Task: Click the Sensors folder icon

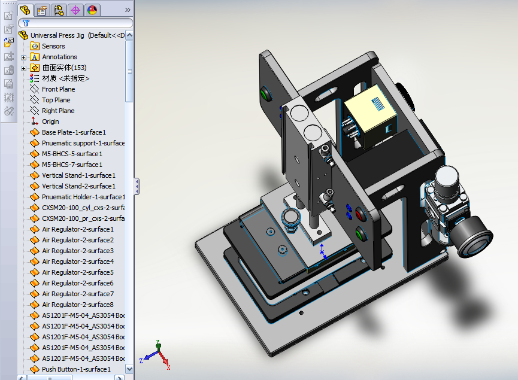Action: [x=35, y=46]
